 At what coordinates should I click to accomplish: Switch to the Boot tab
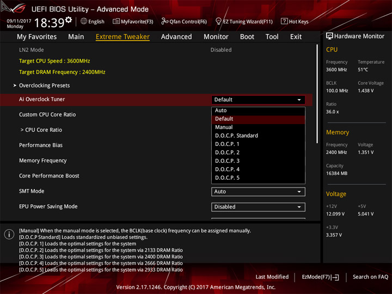(247, 37)
